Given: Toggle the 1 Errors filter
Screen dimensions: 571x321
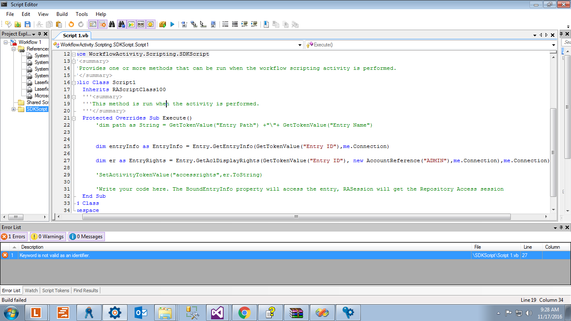Looking at the screenshot, I should pyautogui.click(x=14, y=237).
